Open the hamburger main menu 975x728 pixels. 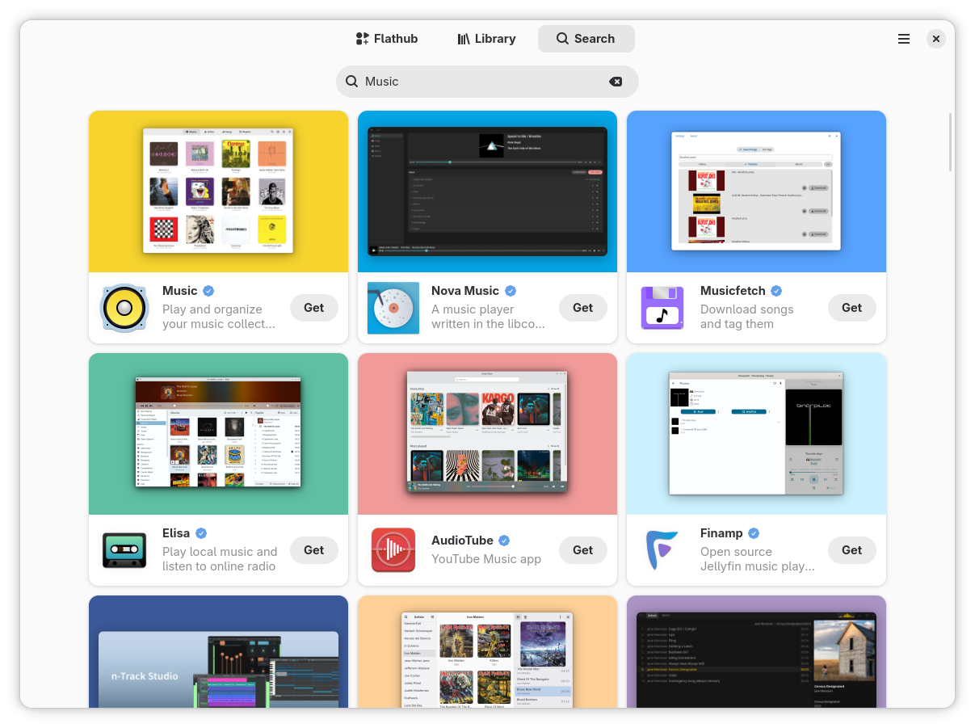904,39
